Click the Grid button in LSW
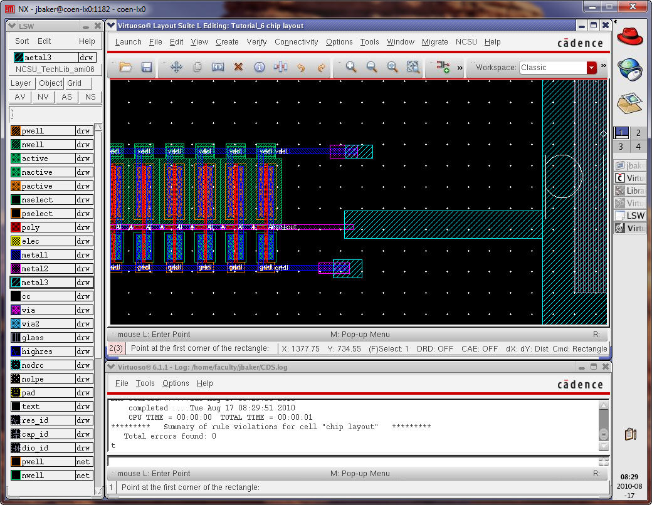This screenshot has height=505, width=652. click(x=75, y=83)
